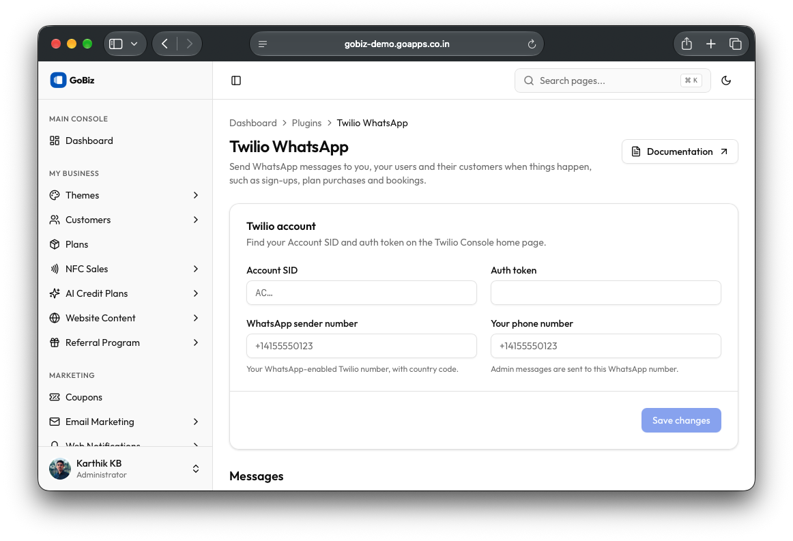Viewport: 793px width, 541px height.
Task: Expand the Themes chevron
Action: click(x=196, y=195)
